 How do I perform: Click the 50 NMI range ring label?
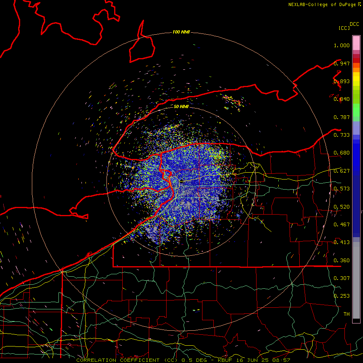tap(181, 106)
